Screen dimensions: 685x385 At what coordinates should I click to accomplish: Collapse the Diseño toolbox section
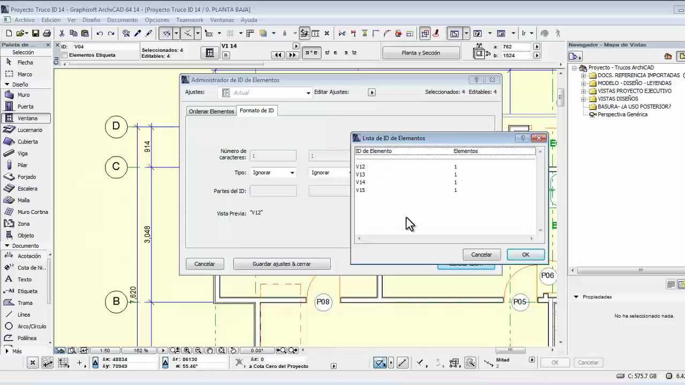(x=7, y=84)
